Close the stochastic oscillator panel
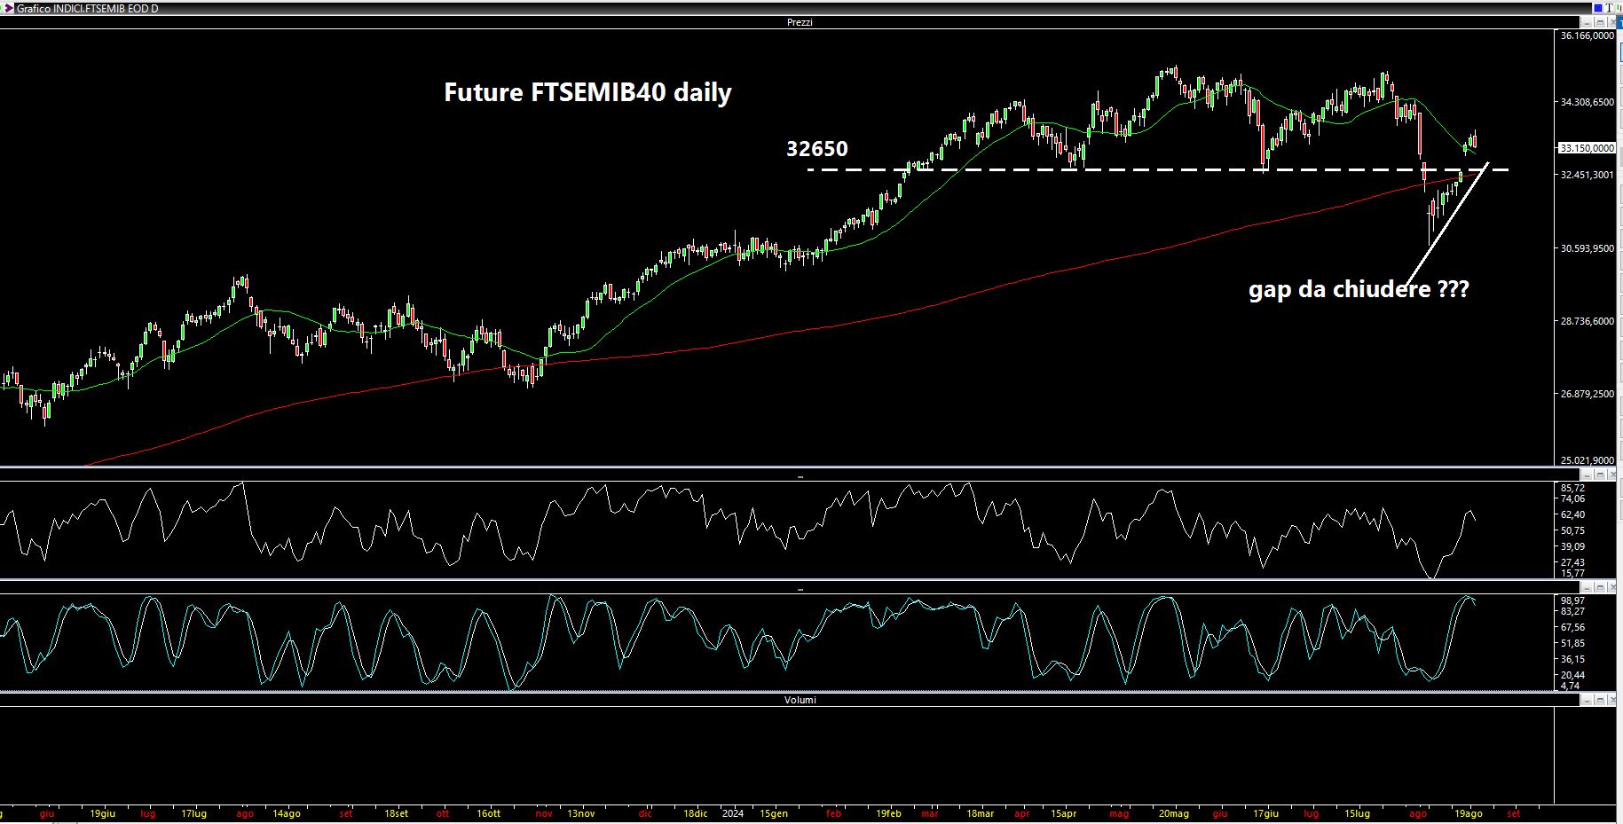 (1611, 587)
